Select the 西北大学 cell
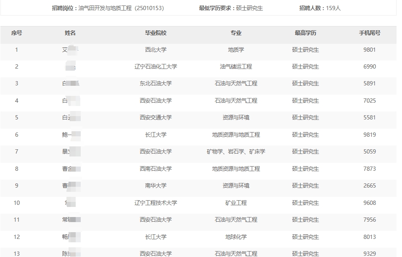This screenshot has width=402, height=257. (x=156, y=50)
